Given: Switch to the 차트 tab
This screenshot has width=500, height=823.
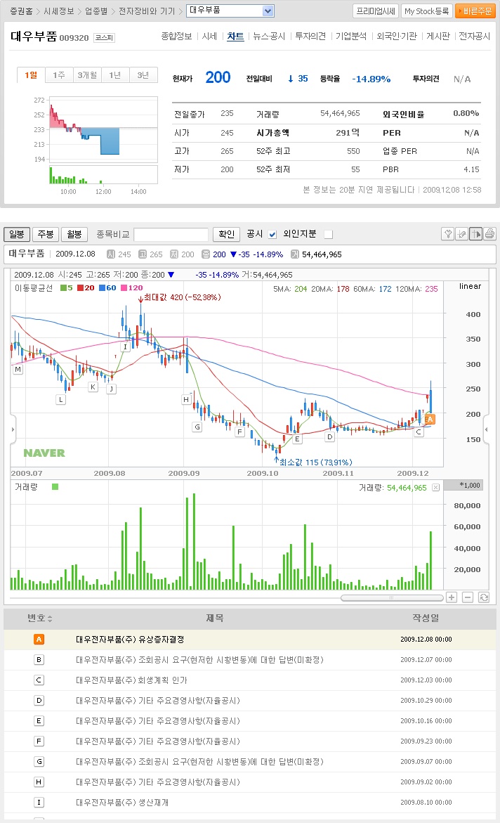Looking at the screenshot, I should [x=235, y=37].
